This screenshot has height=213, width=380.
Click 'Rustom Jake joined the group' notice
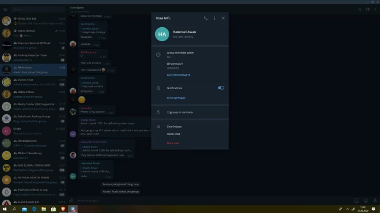tap(120, 184)
